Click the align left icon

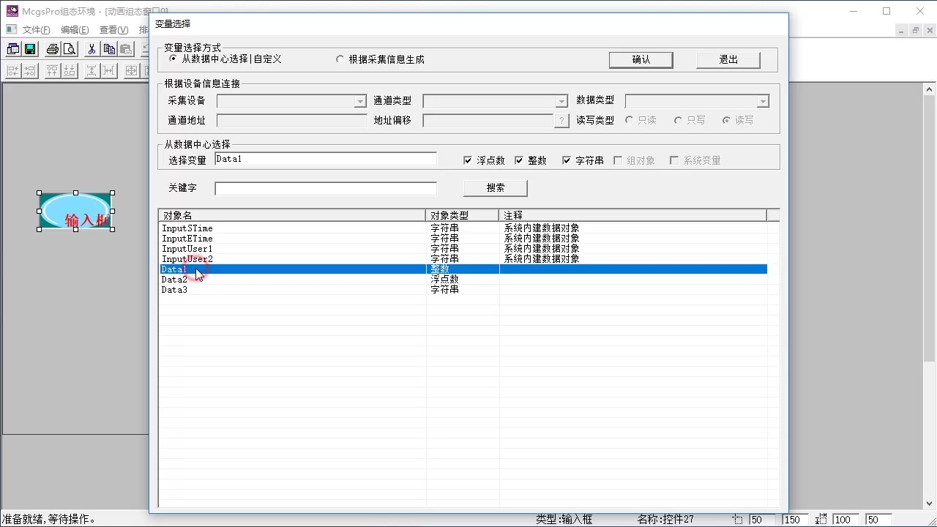point(12,70)
